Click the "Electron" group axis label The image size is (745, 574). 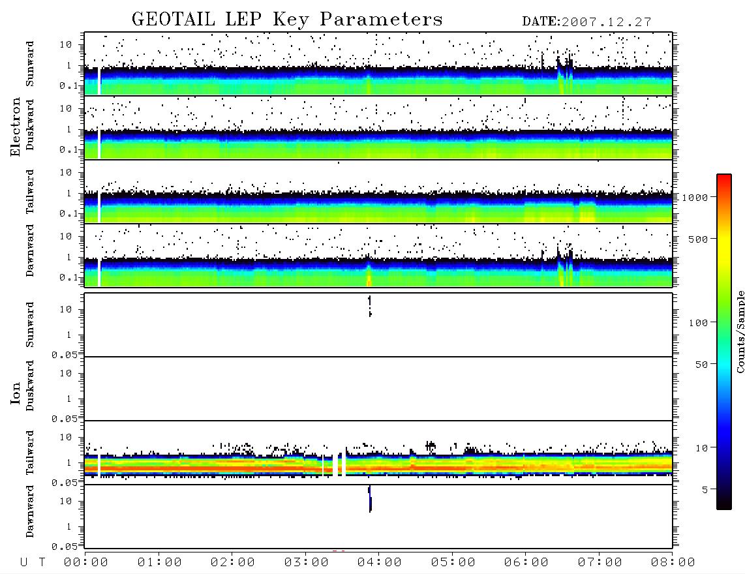[15, 127]
